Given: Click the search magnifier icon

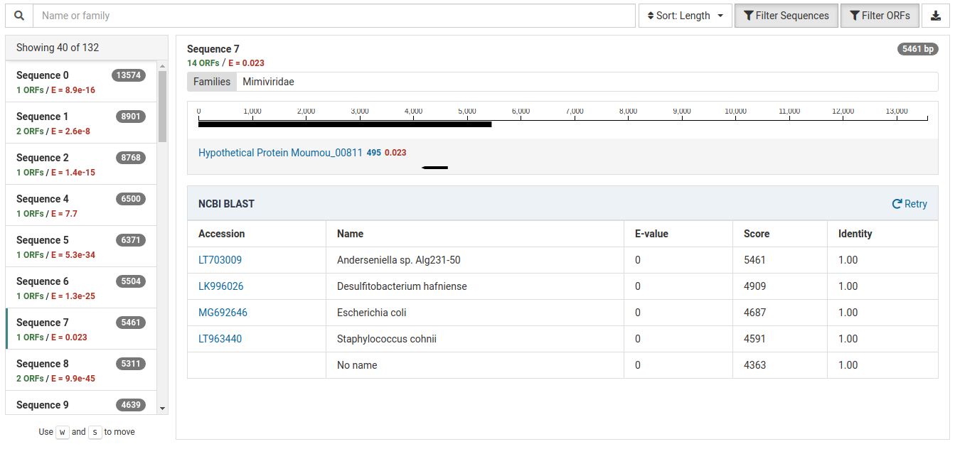Looking at the screenshot, I should pos(19,16).
